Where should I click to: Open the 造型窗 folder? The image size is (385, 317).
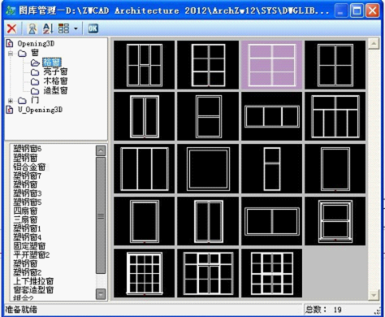[55, 90]
